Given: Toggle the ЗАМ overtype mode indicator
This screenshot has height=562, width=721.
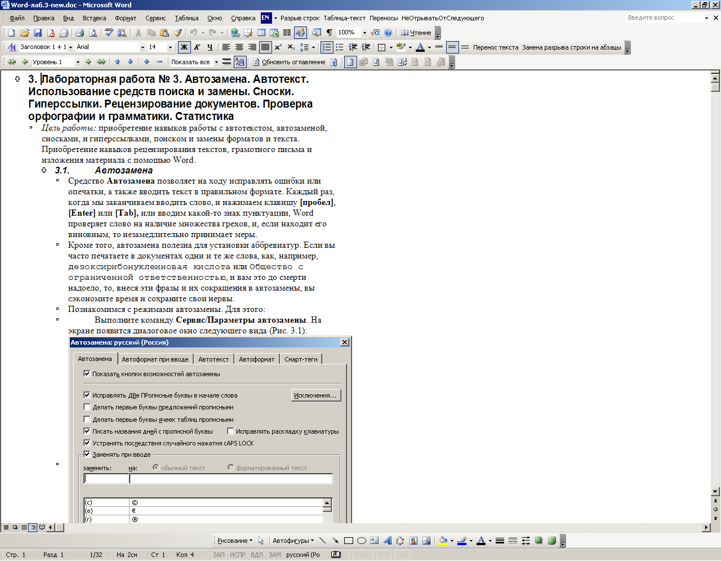Looking at the screenshot, I should 274,555.
